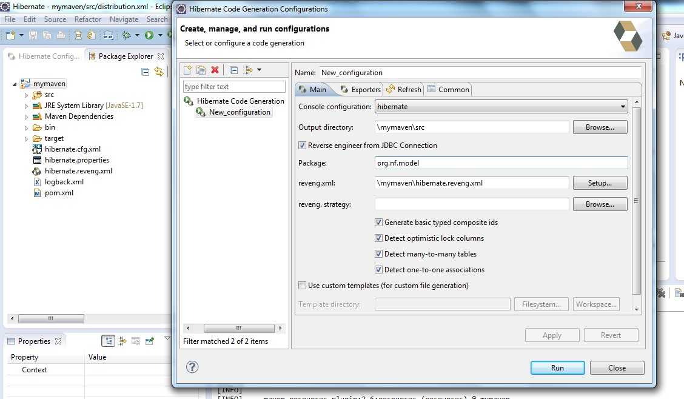Image resolution: width=684 pixels, height=399 pixels.
Task: Expand the target folder node
Action: click(x=26, y=139)
